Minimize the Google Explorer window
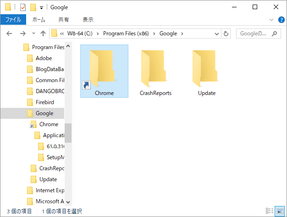The height and width of the screenshot is (217, 287). click(234, 7)
